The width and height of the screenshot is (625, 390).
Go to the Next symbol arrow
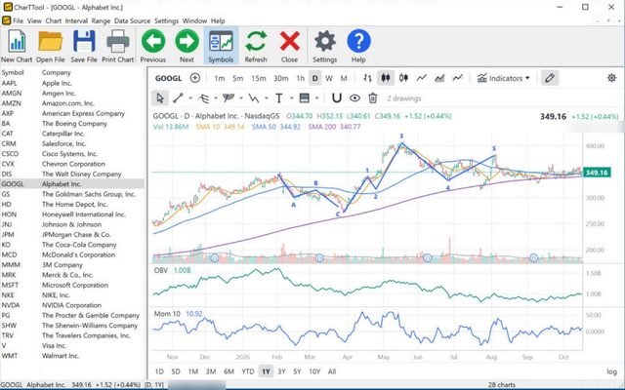click(x=187, y=46)
